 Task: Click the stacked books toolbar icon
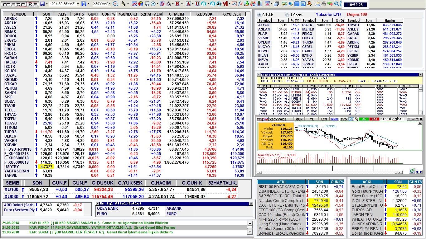(162, 4)
